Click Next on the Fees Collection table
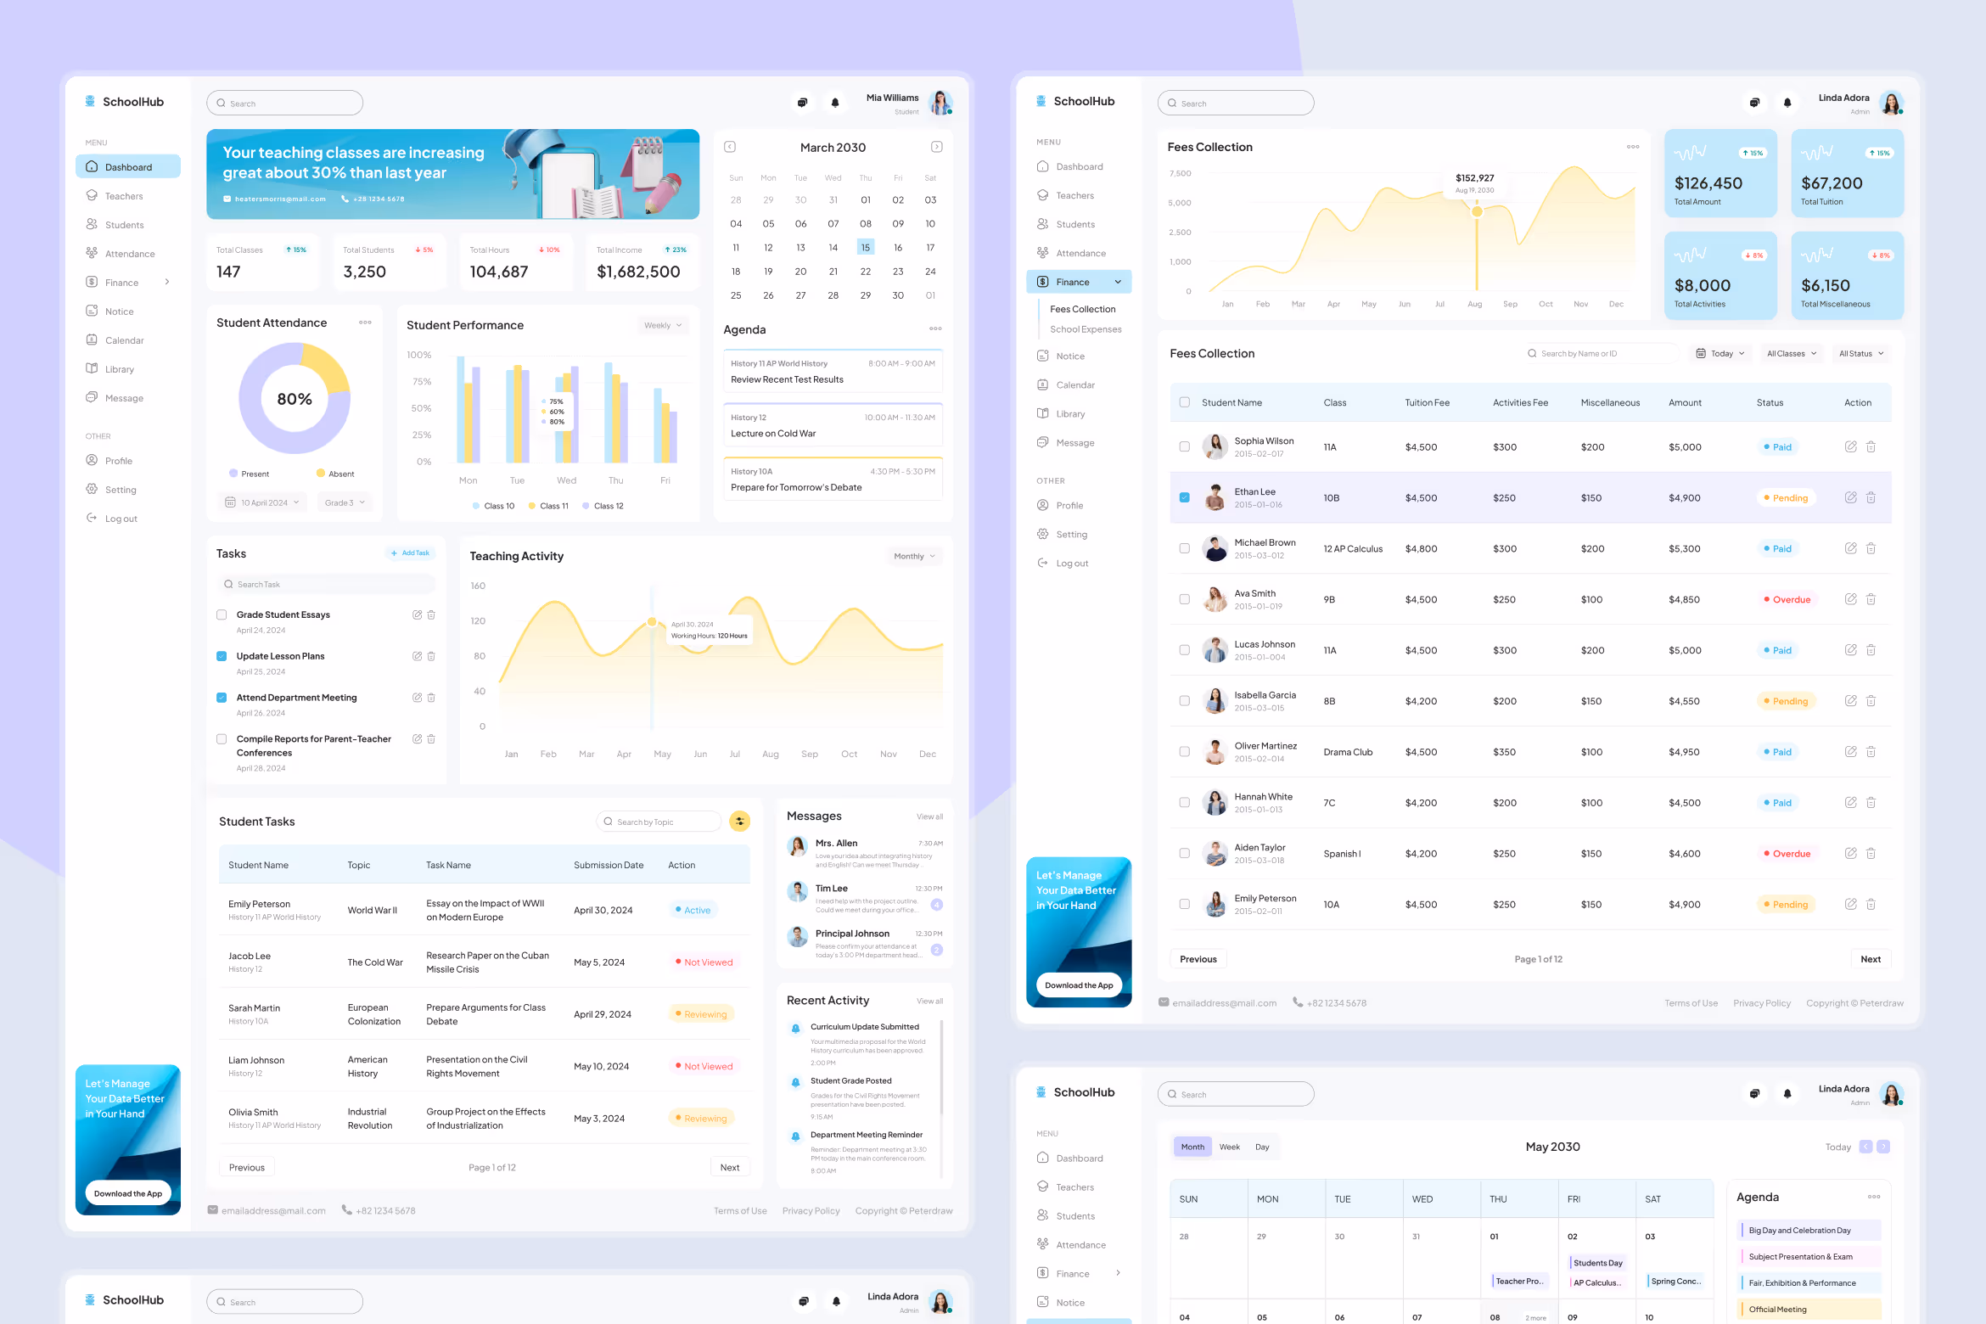 tap(1870, 959)
